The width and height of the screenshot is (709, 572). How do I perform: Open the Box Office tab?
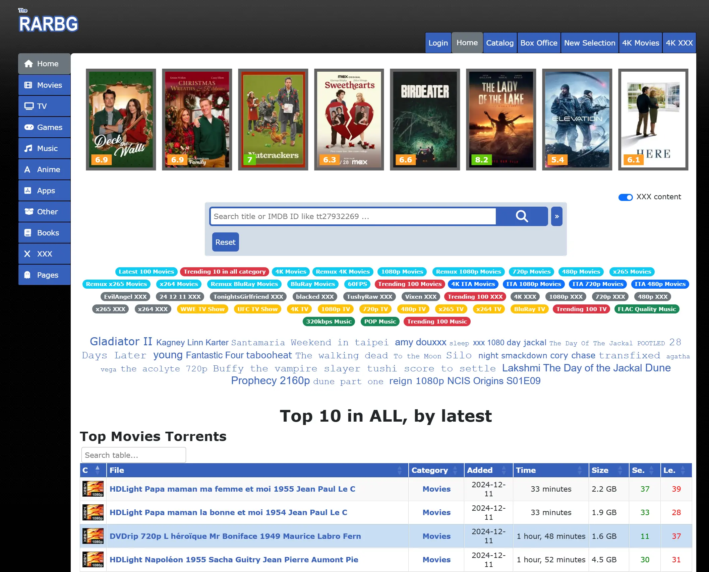538,43
